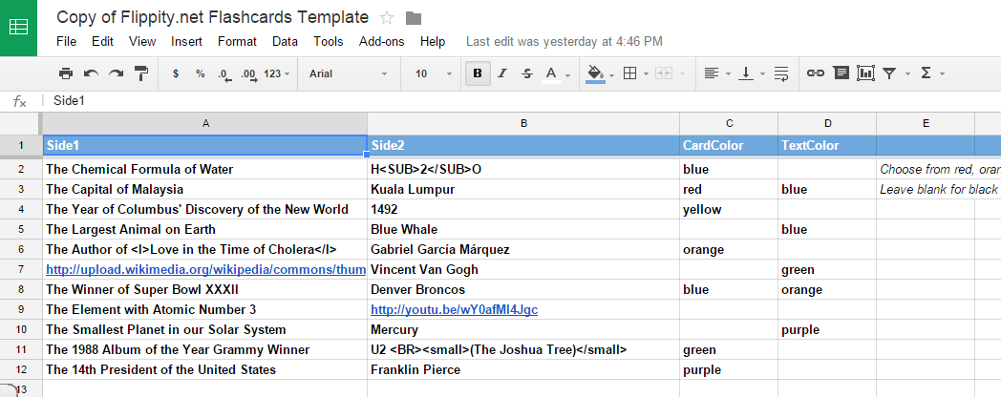Format as currency with dollar icon
The image size is (1001, 397).
pos(176,73)
